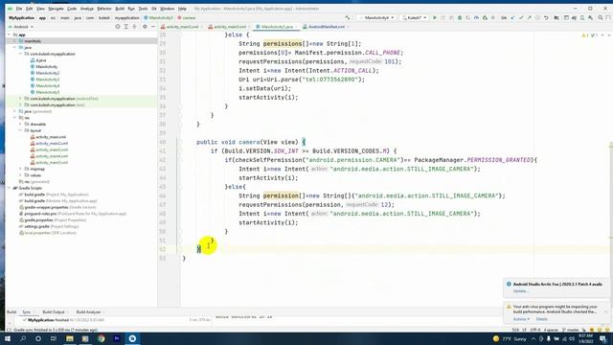Fold the camera method at line 40
Screen dimensions: 613x345
pyautogui.click(x=180, y=142)
